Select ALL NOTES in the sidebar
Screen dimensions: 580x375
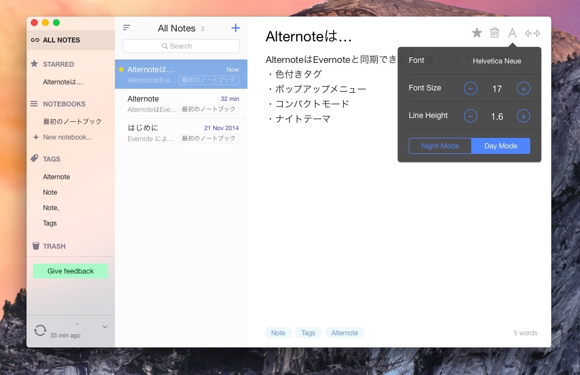point(71,40)
